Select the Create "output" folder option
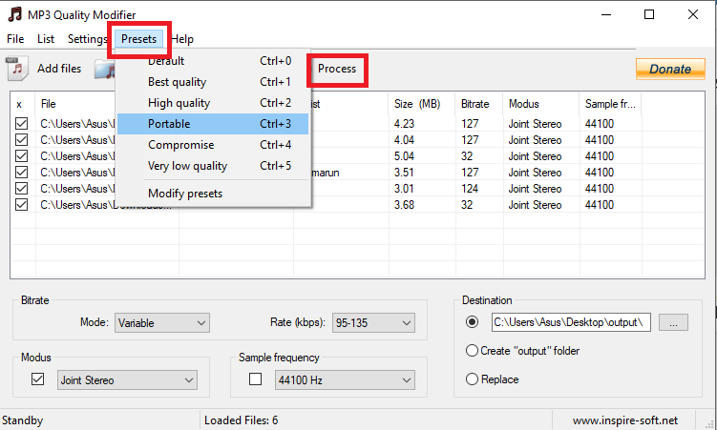The image size is (717, 430). 522,351
